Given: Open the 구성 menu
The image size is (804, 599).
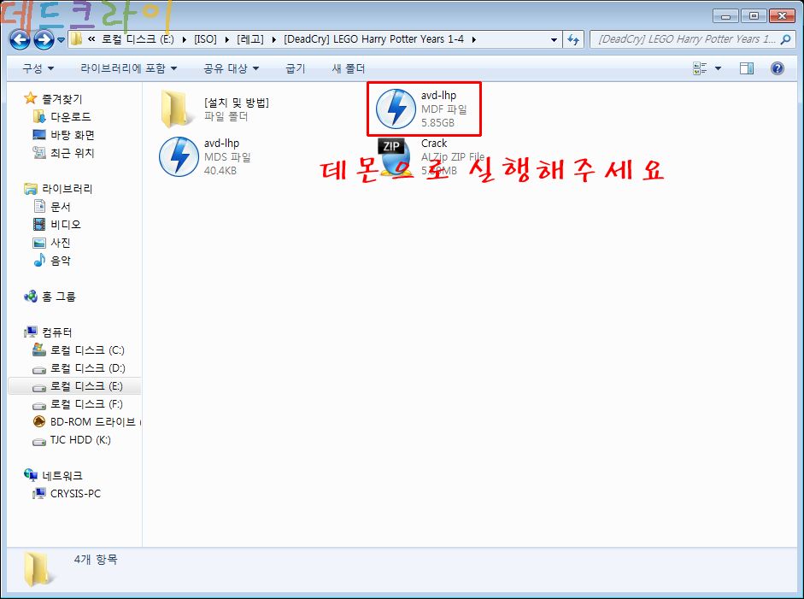Looking at the screenshot, I should tap(38, 68).
